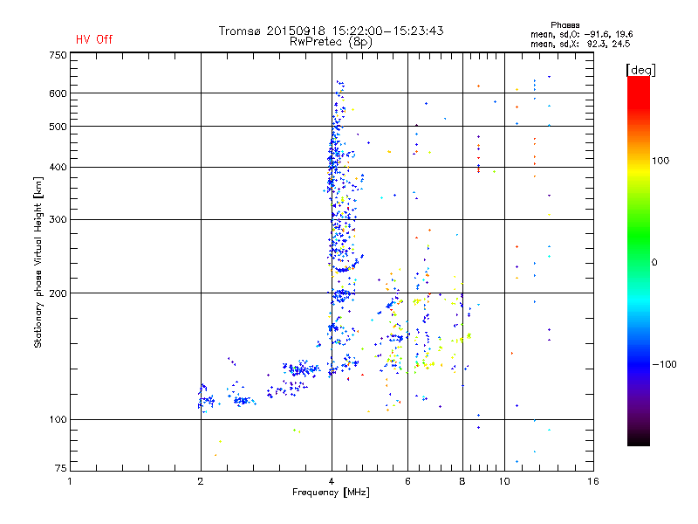698x524 pixels.
Task: Click the 'Stationary phase Virtual Height [km]' axis title
Action: click(38, 262)
